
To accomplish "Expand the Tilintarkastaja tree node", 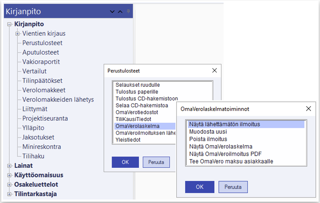I will tap(10, 194).
